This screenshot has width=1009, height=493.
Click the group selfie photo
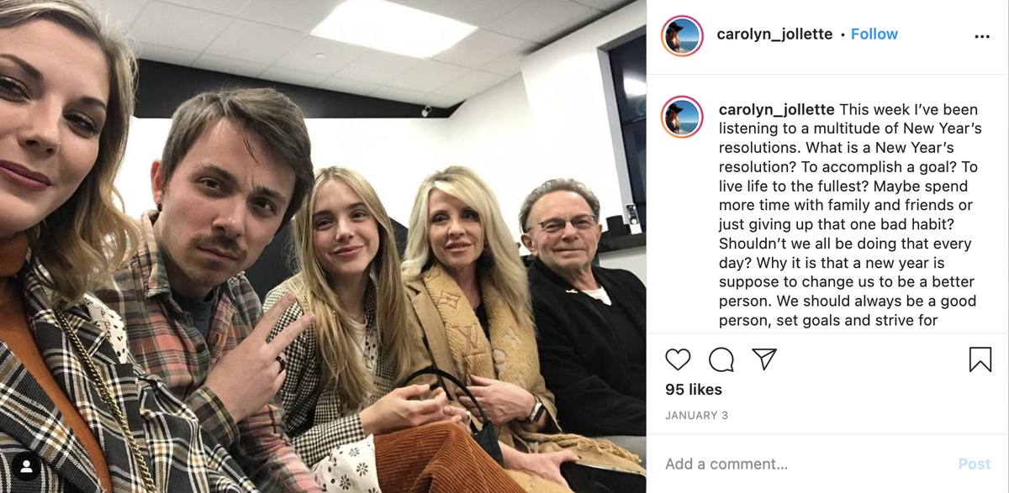(323, 246)
